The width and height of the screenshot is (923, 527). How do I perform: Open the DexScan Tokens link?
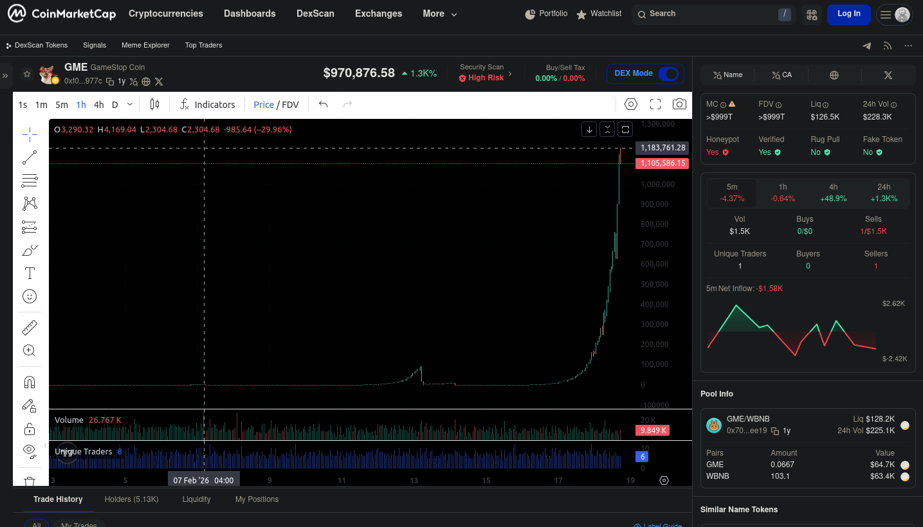(37, 46)
